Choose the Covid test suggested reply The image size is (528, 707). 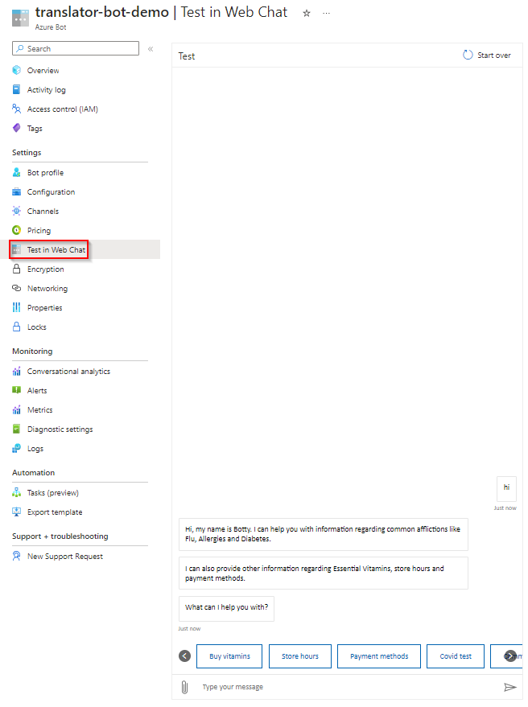[x=456, y=656]
